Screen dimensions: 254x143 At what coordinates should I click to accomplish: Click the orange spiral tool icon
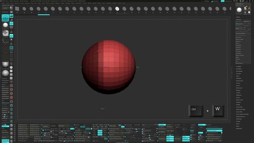click(249, 8)
